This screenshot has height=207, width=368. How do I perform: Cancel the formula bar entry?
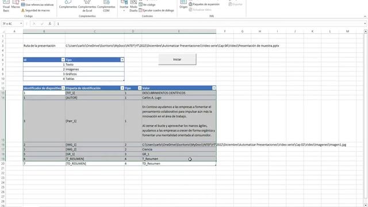34,24
